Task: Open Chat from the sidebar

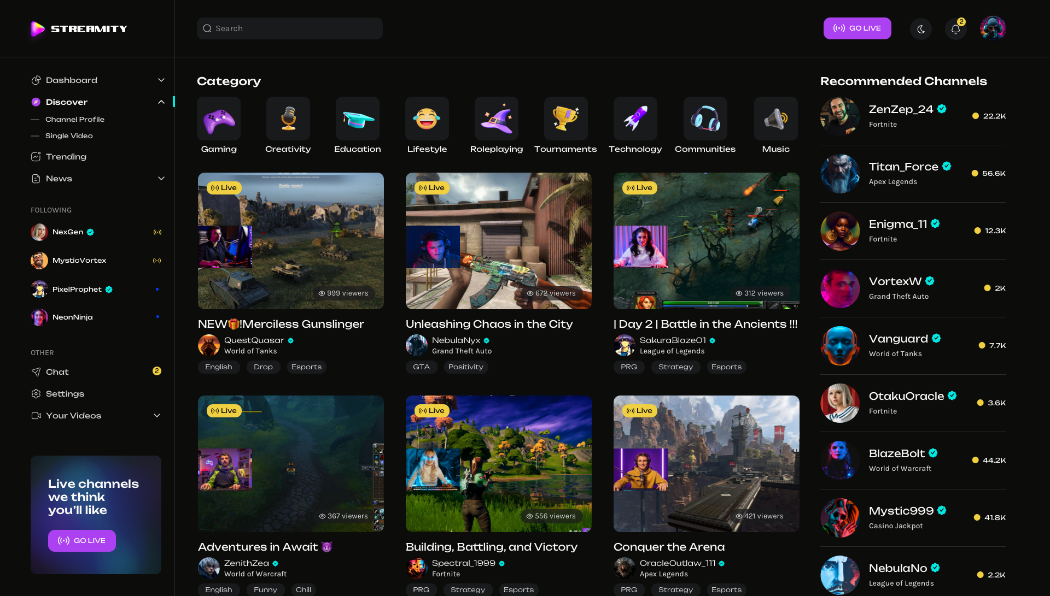Action: click(56, 372)
